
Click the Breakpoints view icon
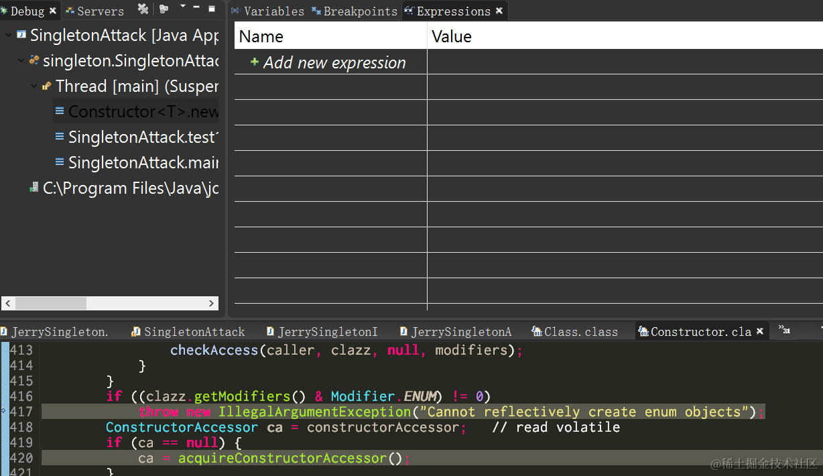tap(316, 11)
